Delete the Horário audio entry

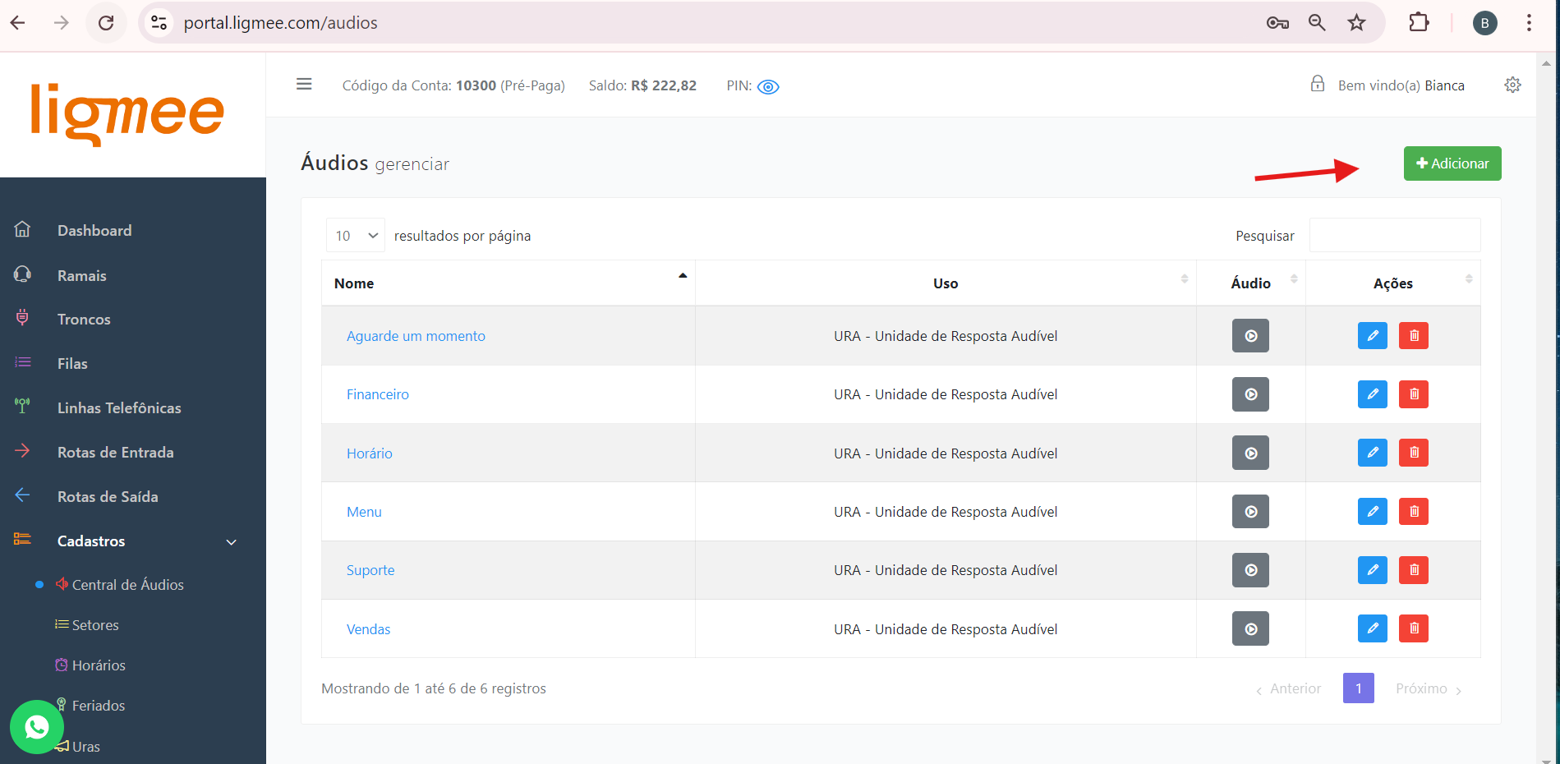[1413, 453]
